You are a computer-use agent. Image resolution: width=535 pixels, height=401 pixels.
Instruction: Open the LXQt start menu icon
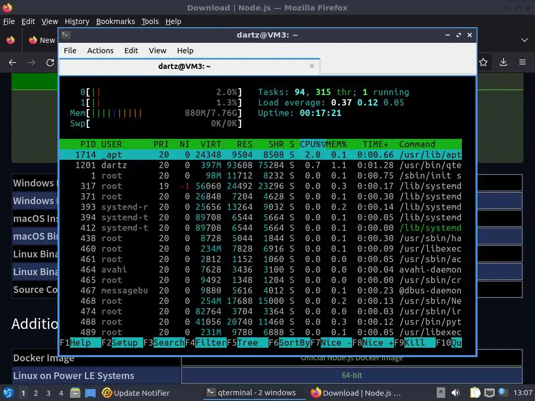tap(8, 393)
